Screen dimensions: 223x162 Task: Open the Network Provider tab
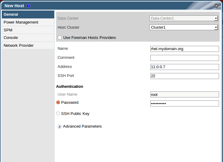pos(28,46)
